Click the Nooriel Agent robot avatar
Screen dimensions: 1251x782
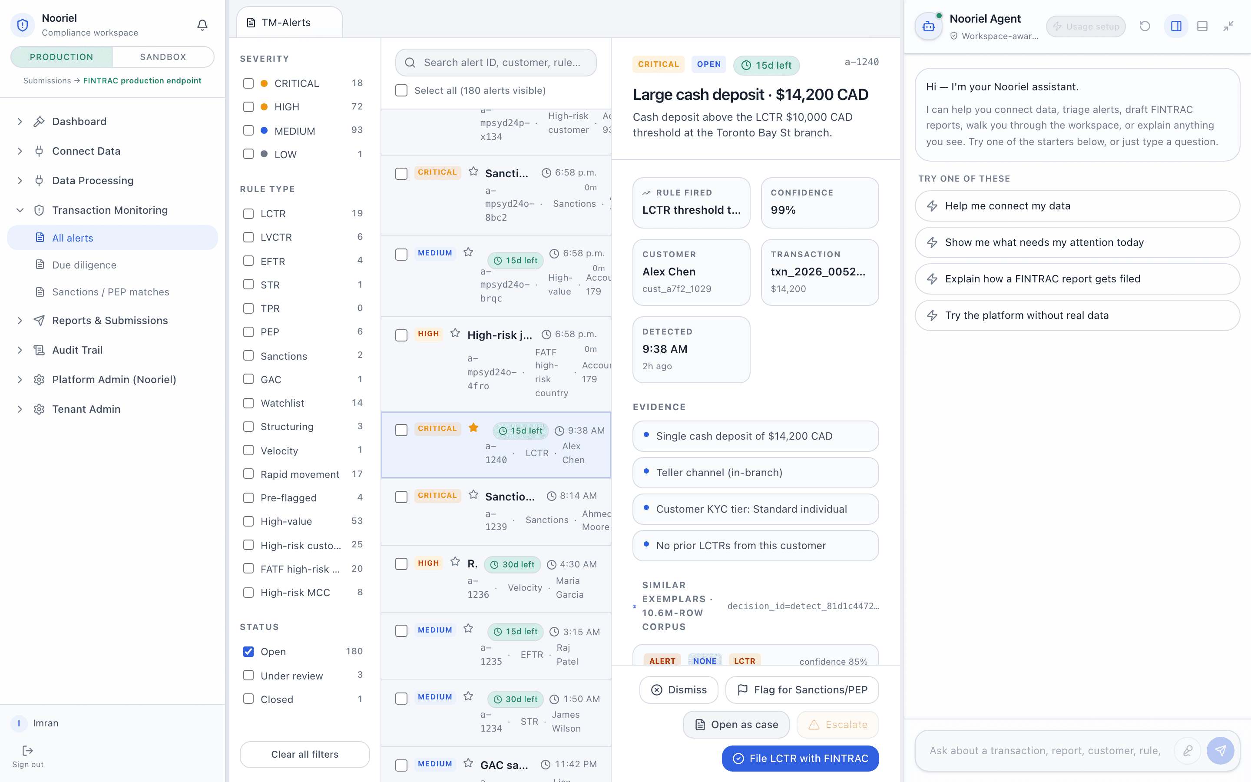point(928,26)
